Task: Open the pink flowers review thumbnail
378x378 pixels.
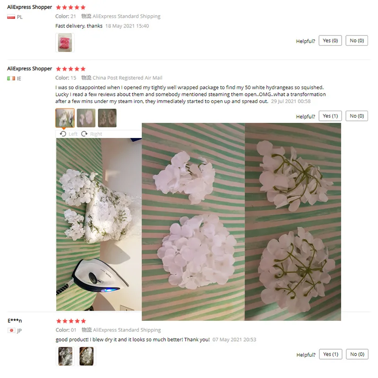Action: [x=65, y=43]
